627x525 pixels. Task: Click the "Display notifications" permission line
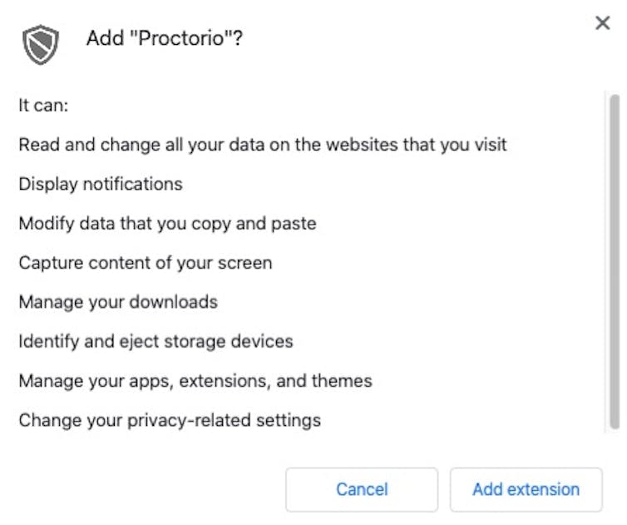(x=101, y=184)
